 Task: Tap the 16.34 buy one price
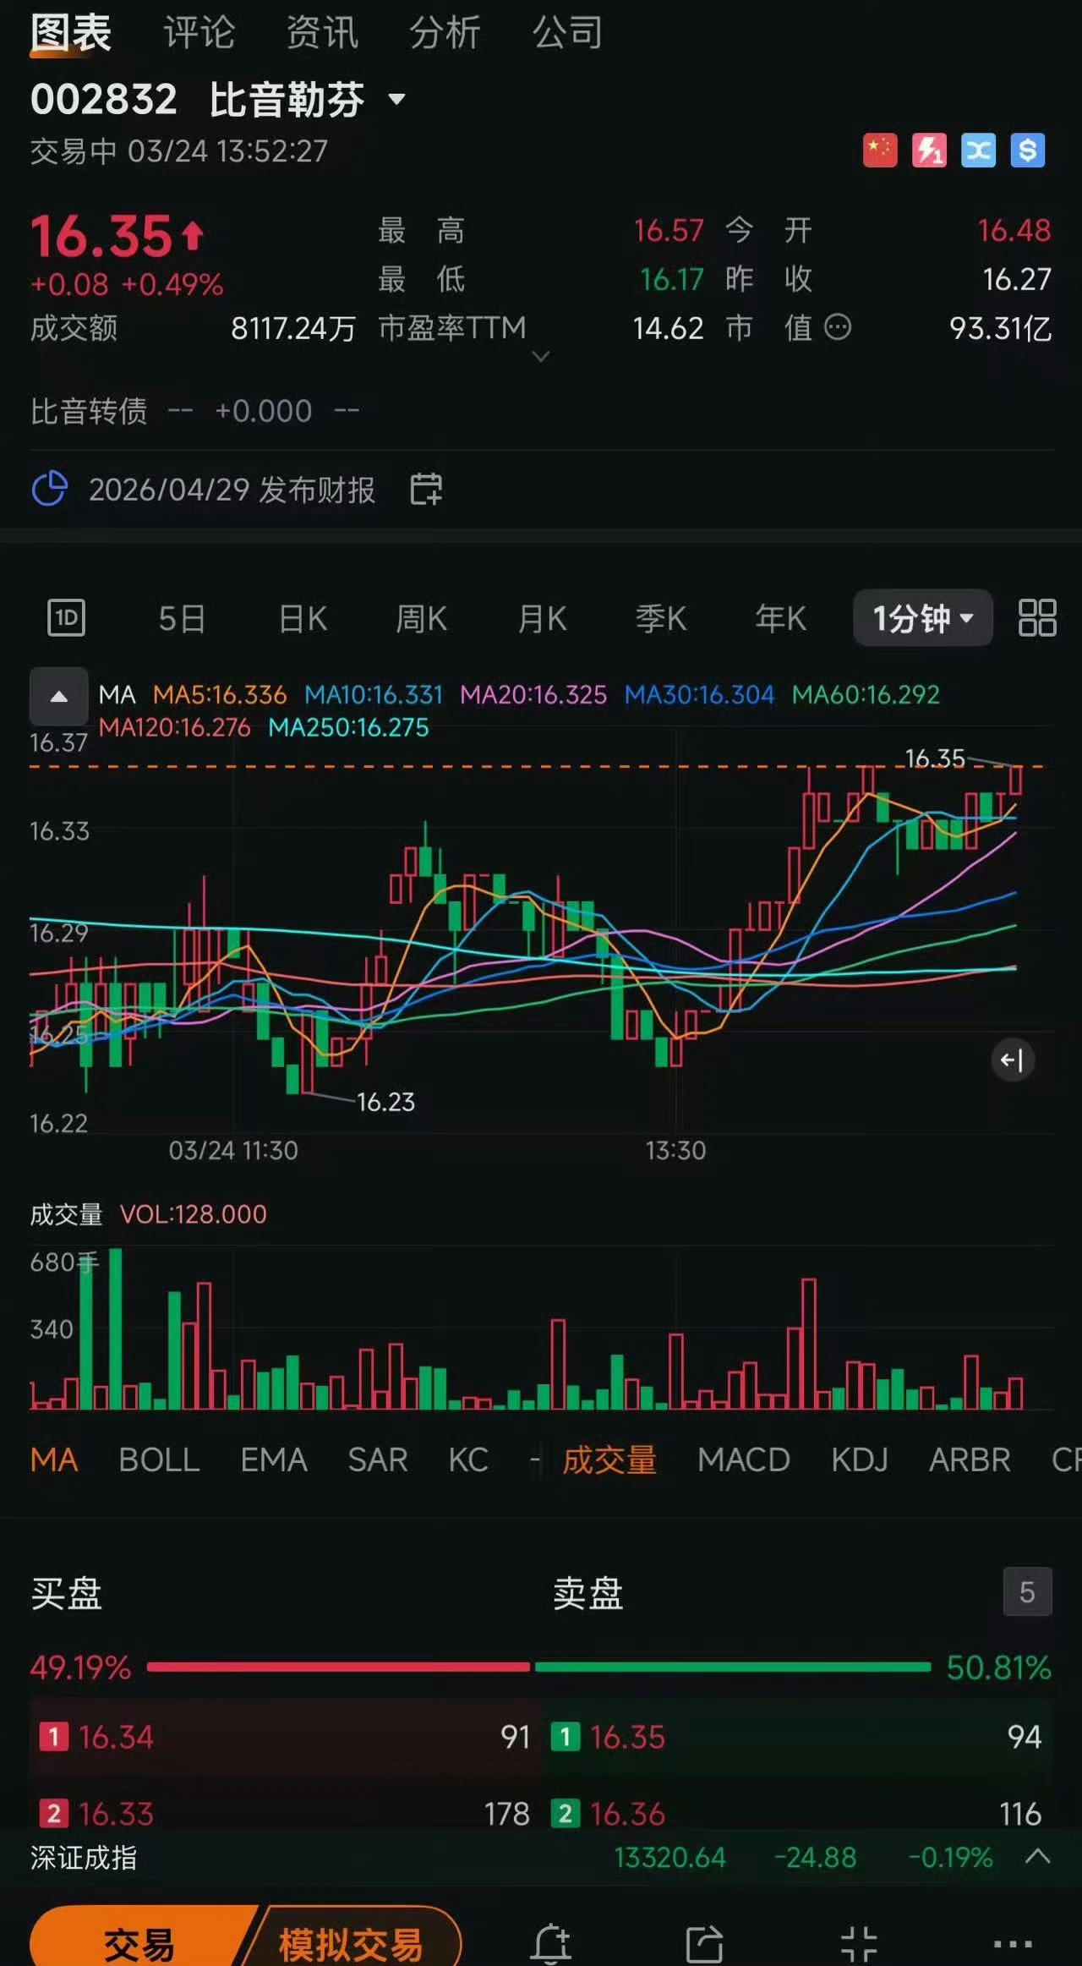pyautogui.click(x=116, y=1738)
